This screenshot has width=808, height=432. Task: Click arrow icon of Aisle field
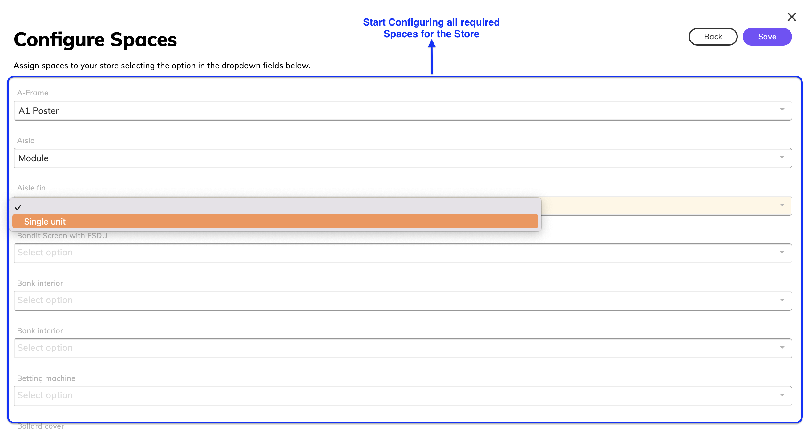pyautogui.click(x=782, y=157)
